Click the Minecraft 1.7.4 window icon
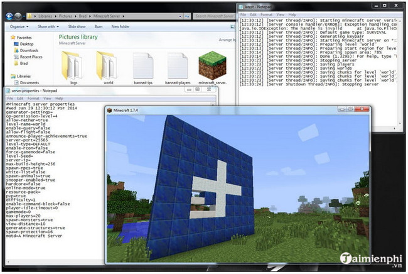This screenshot has width=408, height=274. 110,110
